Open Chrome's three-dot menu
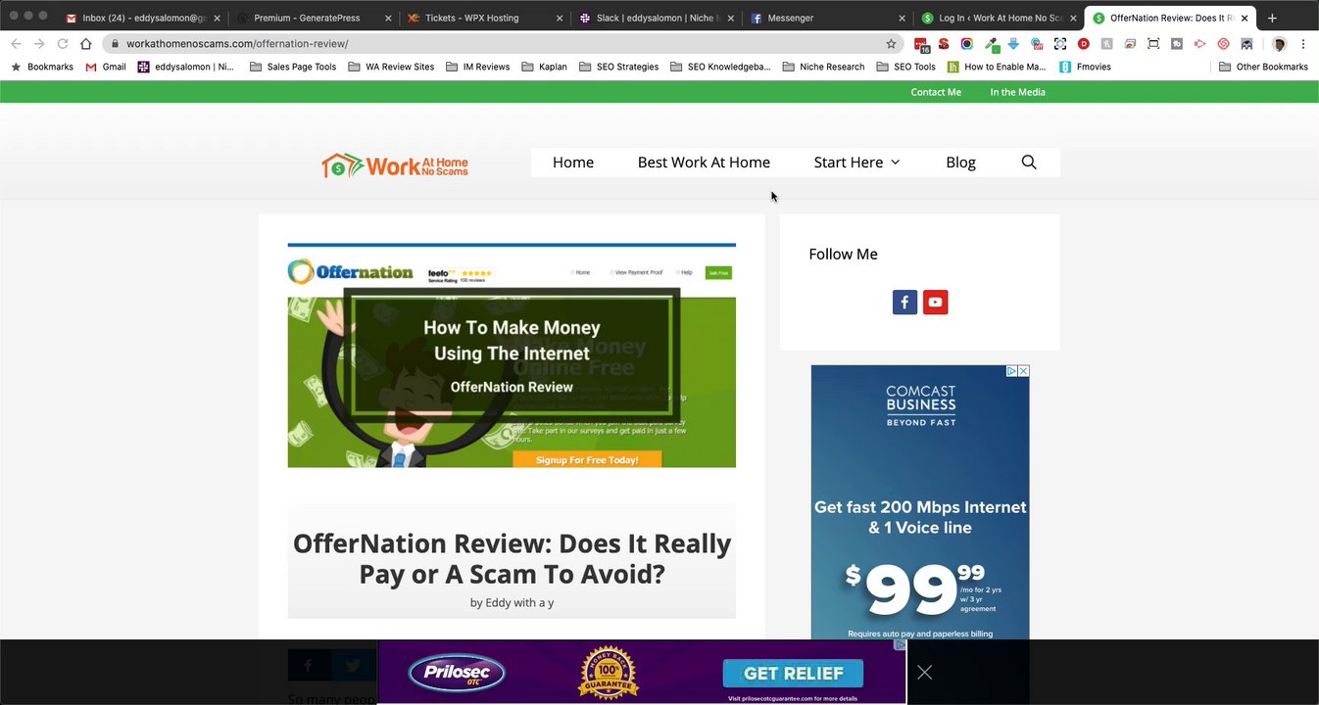The image size is (1319, 705). point(1303,44)
